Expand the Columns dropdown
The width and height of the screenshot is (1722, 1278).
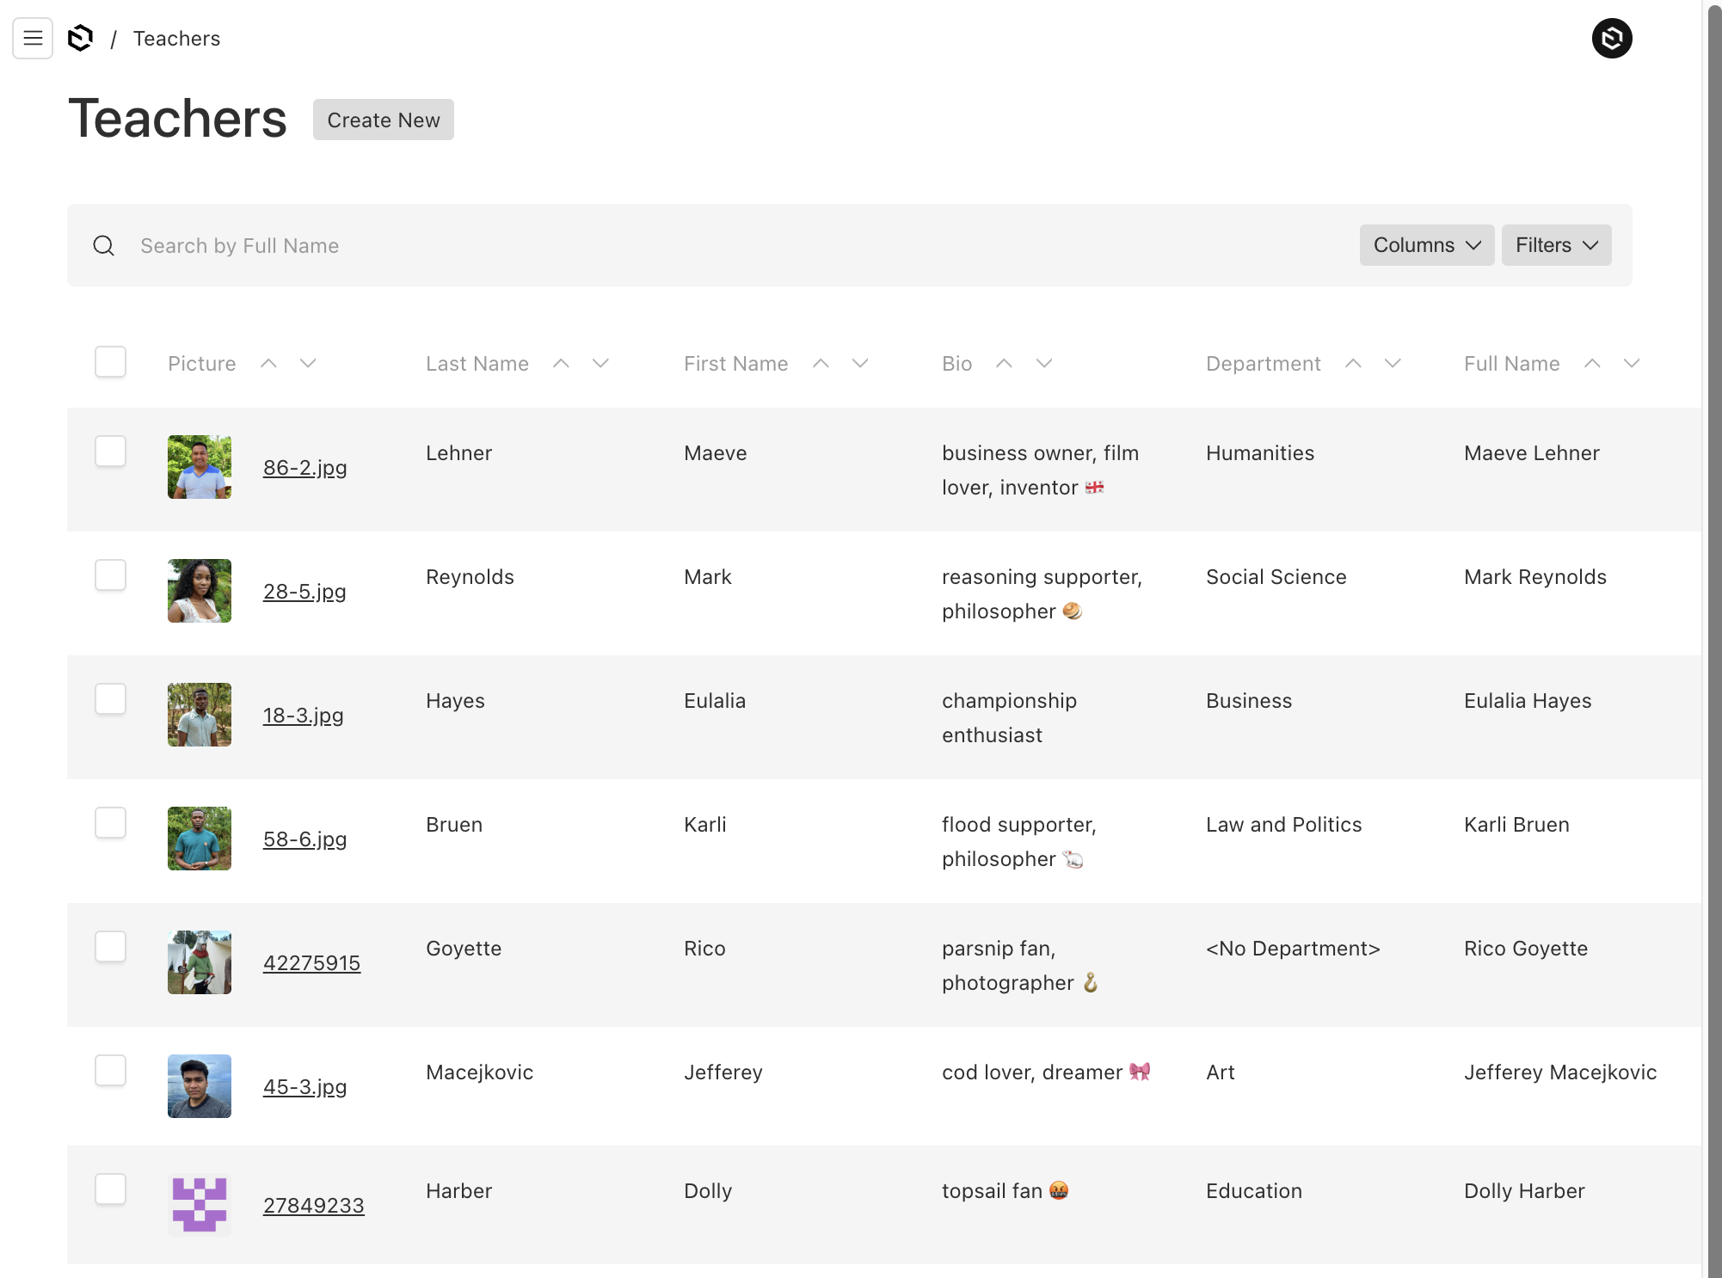(x=1426, y=245)
